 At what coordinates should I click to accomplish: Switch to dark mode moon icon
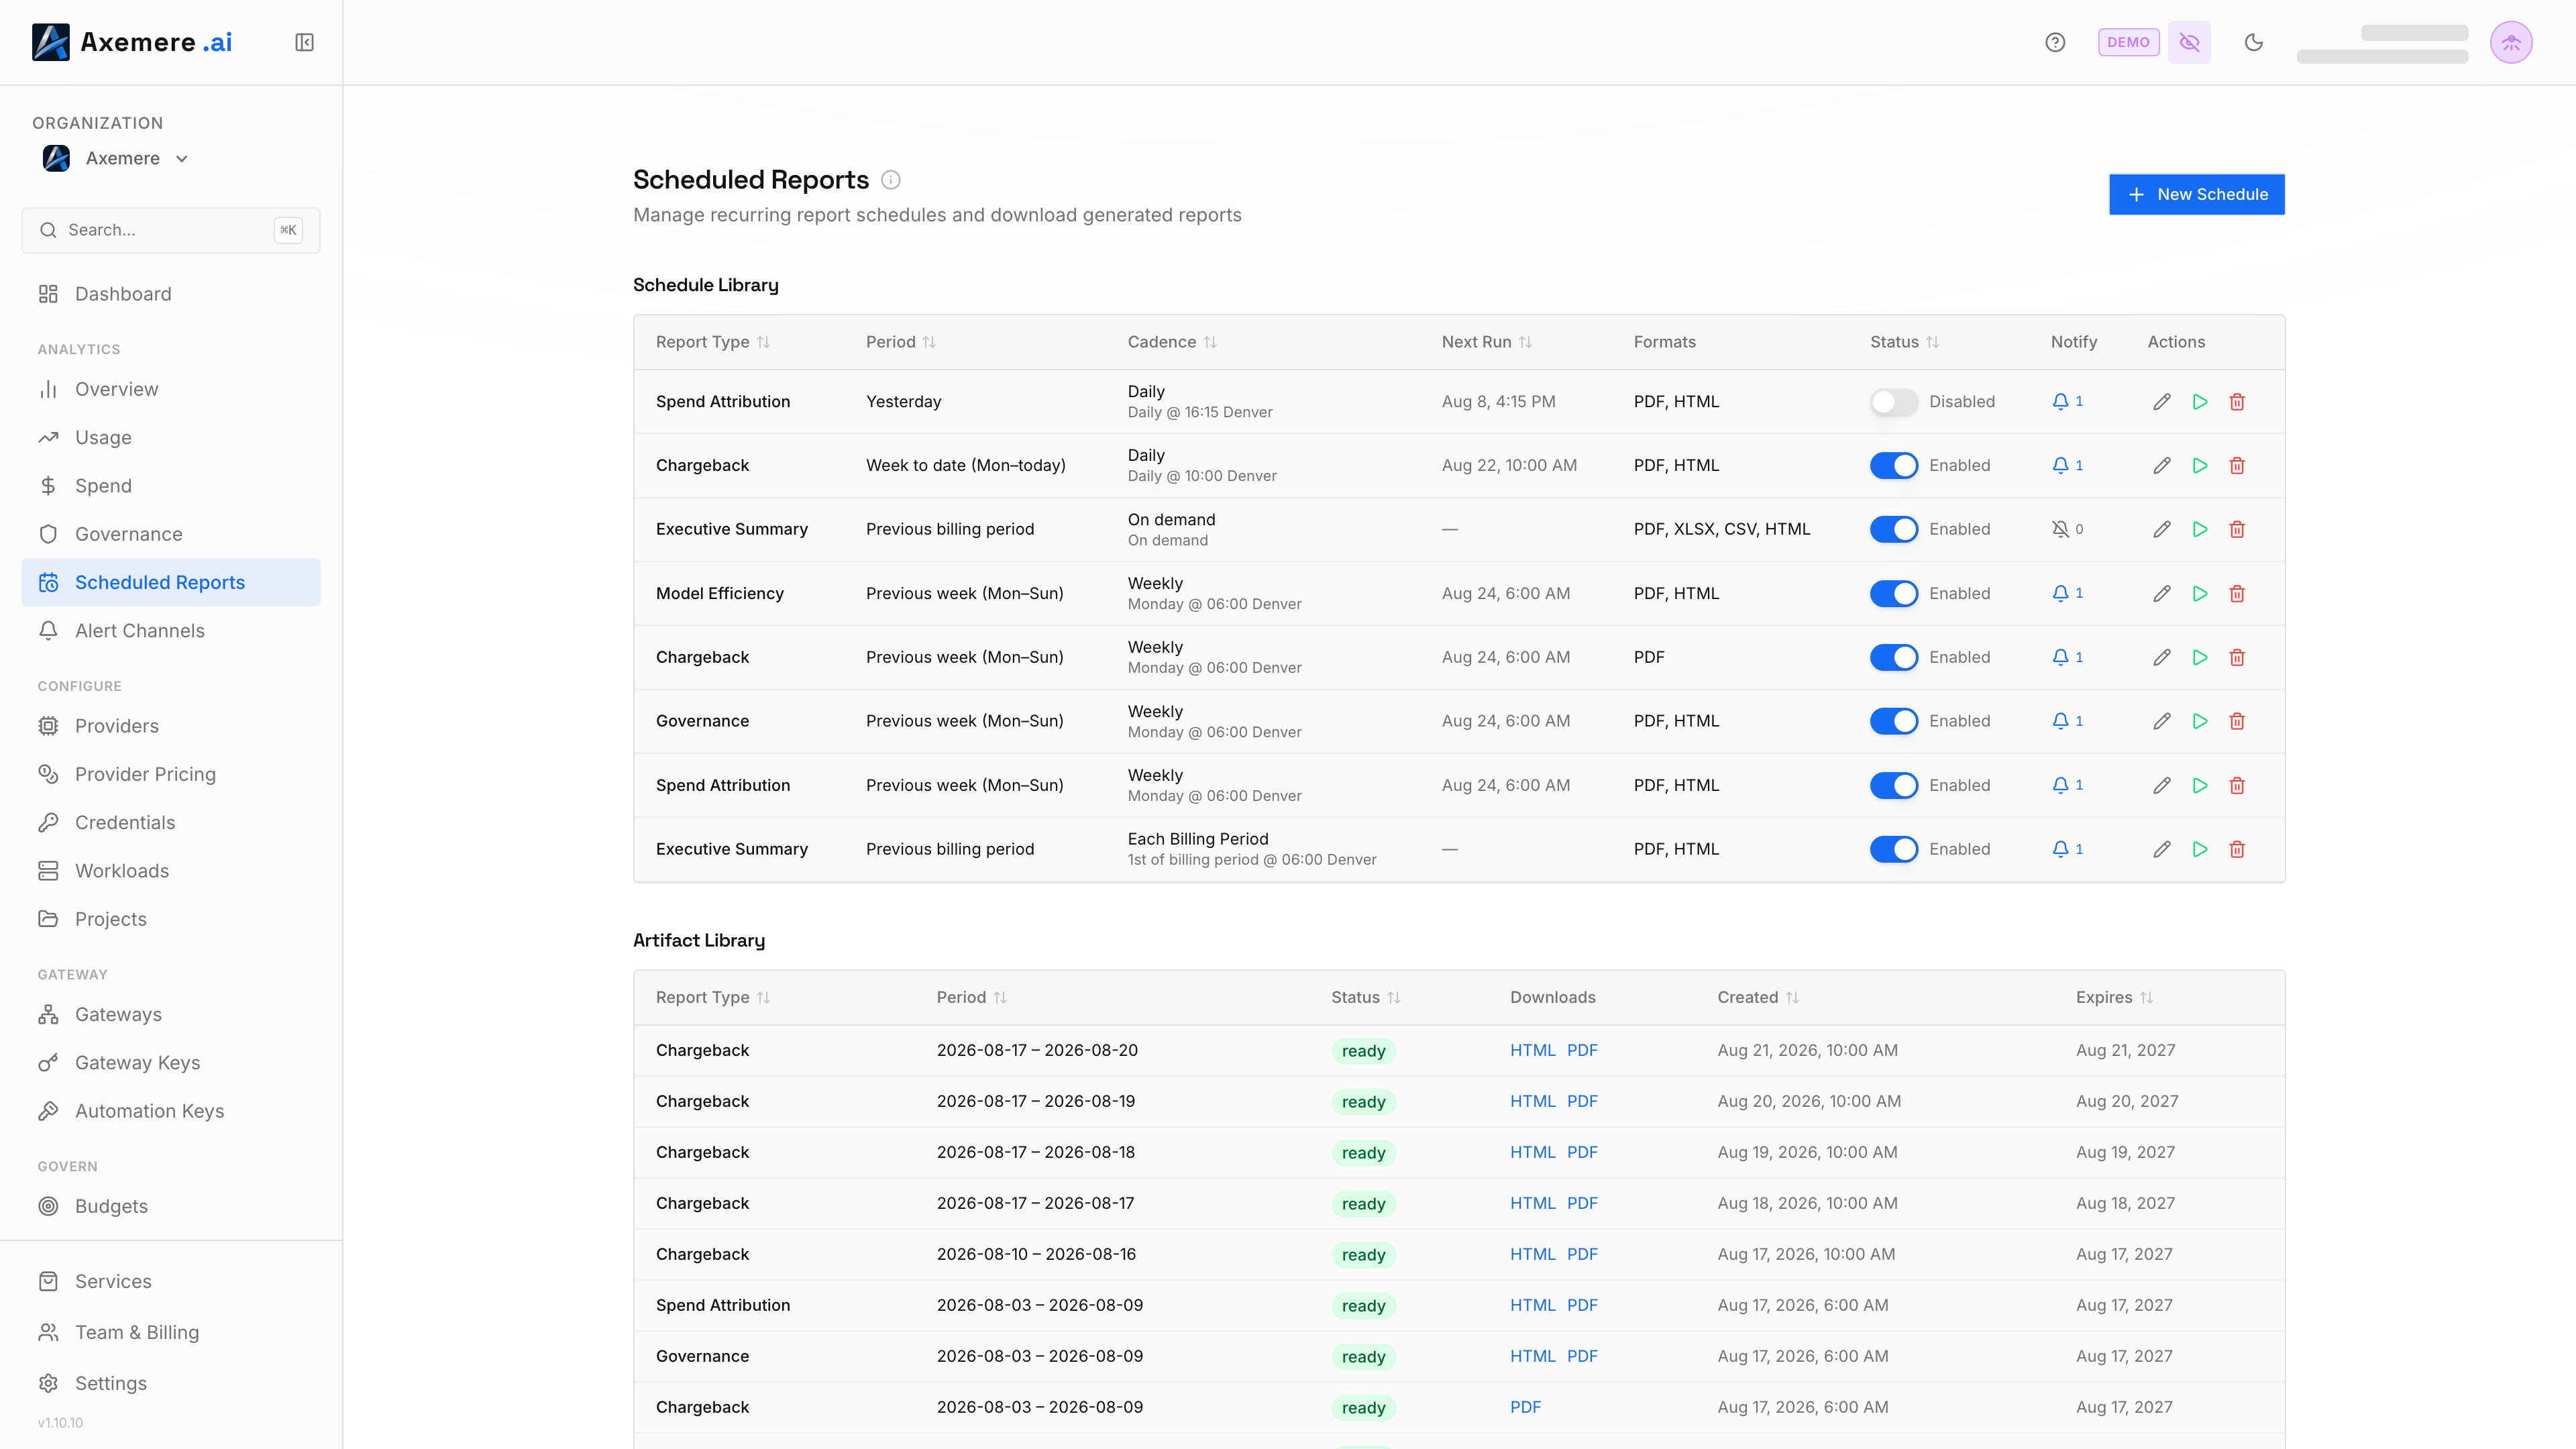(x=2254, y=42)
